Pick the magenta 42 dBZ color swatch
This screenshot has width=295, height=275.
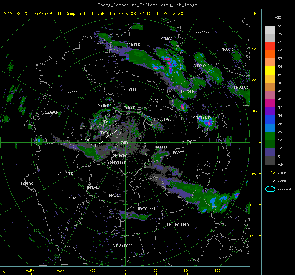[270, 103]
